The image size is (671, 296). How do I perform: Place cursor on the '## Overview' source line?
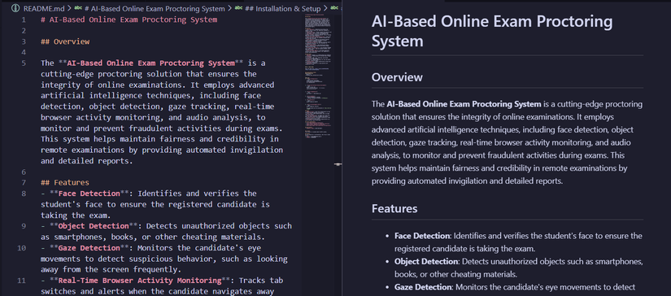[x=65, y=41]
